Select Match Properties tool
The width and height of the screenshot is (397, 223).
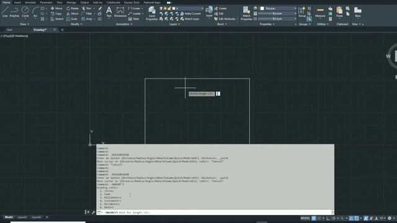tap(246, 14)
